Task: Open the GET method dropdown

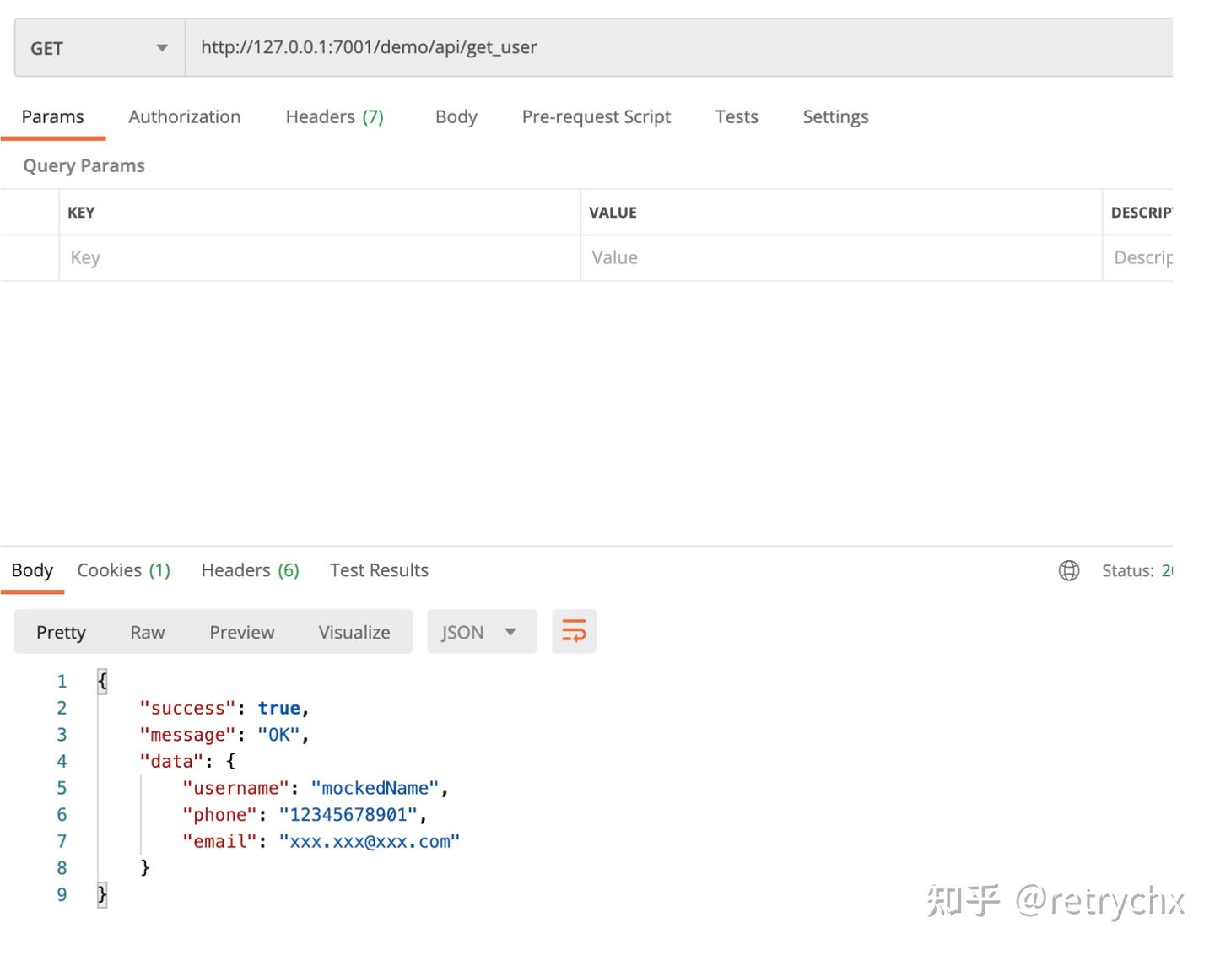Action: coord(100,48)
